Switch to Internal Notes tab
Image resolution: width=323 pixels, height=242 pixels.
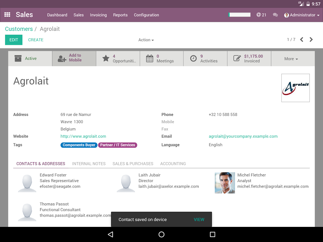coord(89,164)
